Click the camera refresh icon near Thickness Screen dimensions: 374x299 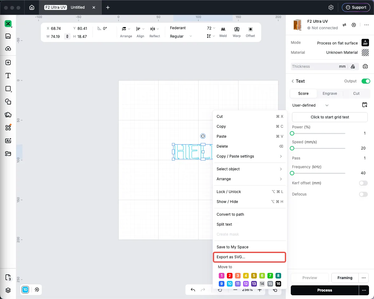pos(365,66)
